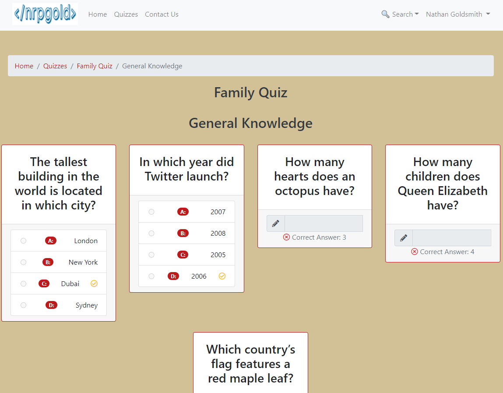Click the London answer label
This screenshot has height=393, width=503.
point(86,241)
